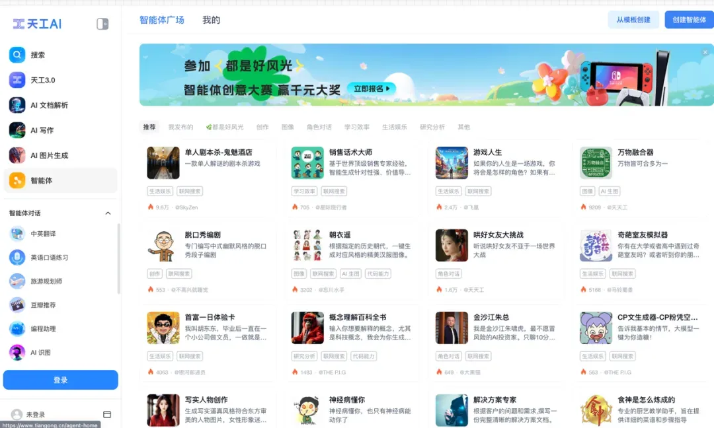Open the 搜索 search icon in sidebar
Screen dimensions: 714x428
(x=17, y=55)
